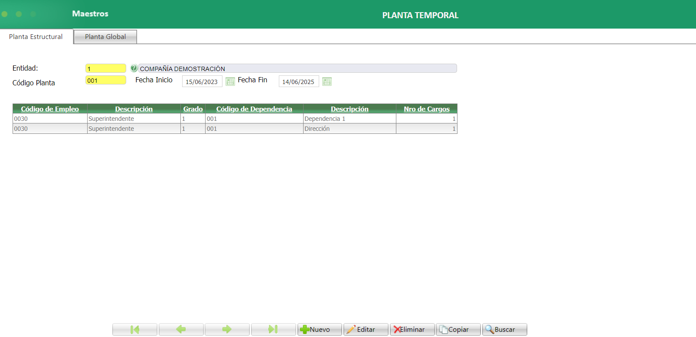This screenshot has height=337, width=696.
Task: Click Superintendente in the Dependencia 1 row
Action: [134, 119]
